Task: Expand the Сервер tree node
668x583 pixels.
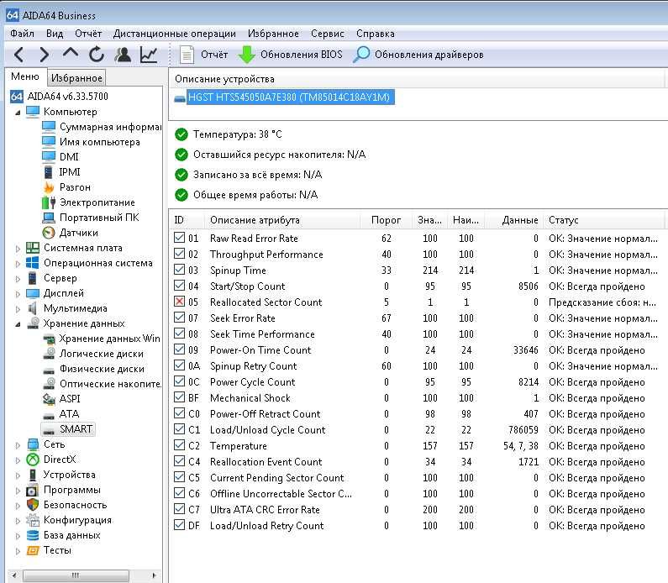Action: [x=18, y=279]
